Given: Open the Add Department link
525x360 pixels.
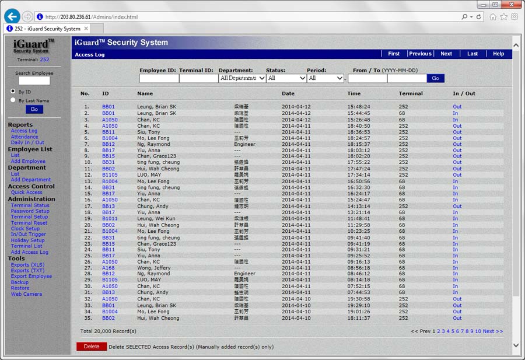Looking at the screenshot, I should [31, 180].
